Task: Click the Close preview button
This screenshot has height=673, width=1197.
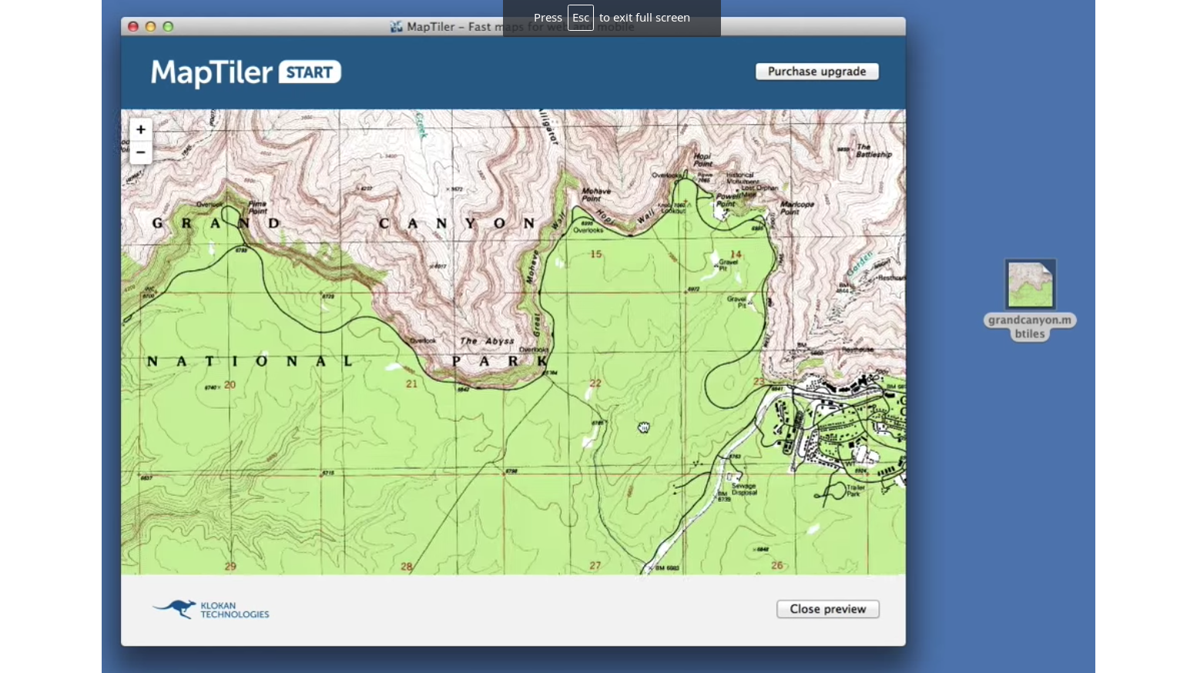Action: click(827, 608)
